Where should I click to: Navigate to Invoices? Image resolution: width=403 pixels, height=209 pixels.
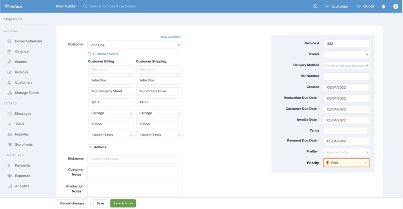(22, 72)
